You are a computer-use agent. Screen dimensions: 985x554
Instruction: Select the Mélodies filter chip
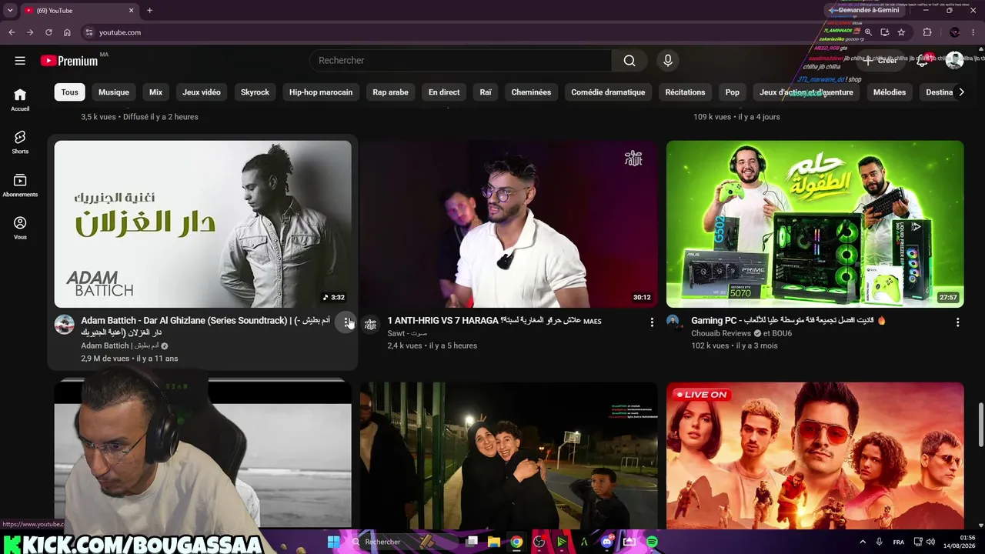point(890,92)
